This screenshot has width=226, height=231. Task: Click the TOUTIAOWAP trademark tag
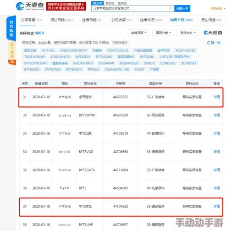(34, 57)
